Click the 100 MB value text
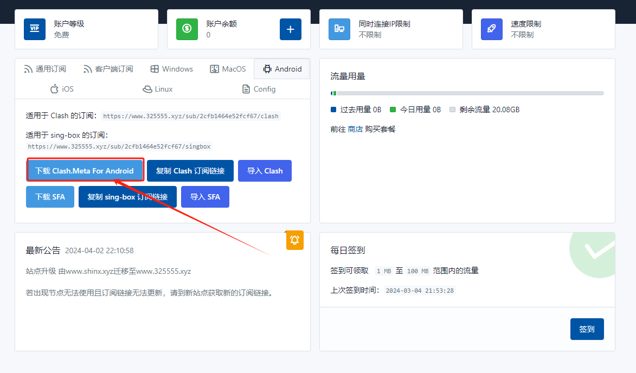636x373 pixels. [x=418, y=271]
